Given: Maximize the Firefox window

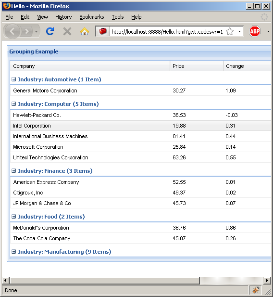Looking at the screenshot, I should (258, 6).
